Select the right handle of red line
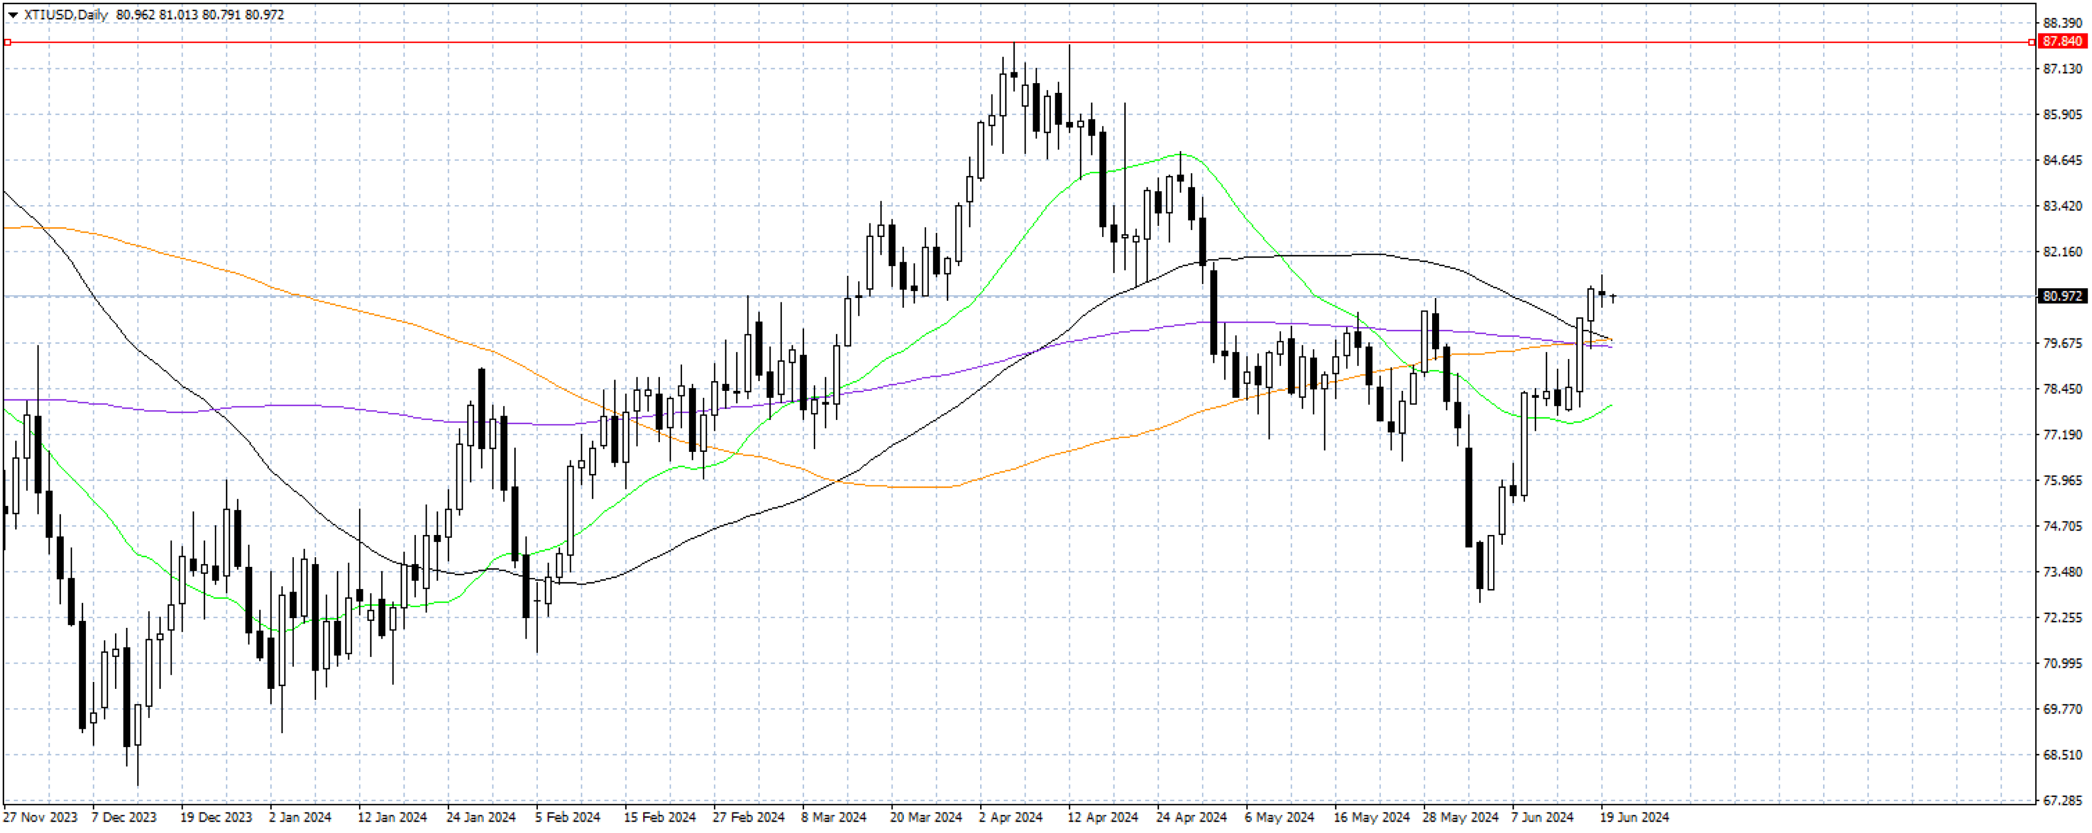This screenshot has width=2092, height=833. point(2032,42)
